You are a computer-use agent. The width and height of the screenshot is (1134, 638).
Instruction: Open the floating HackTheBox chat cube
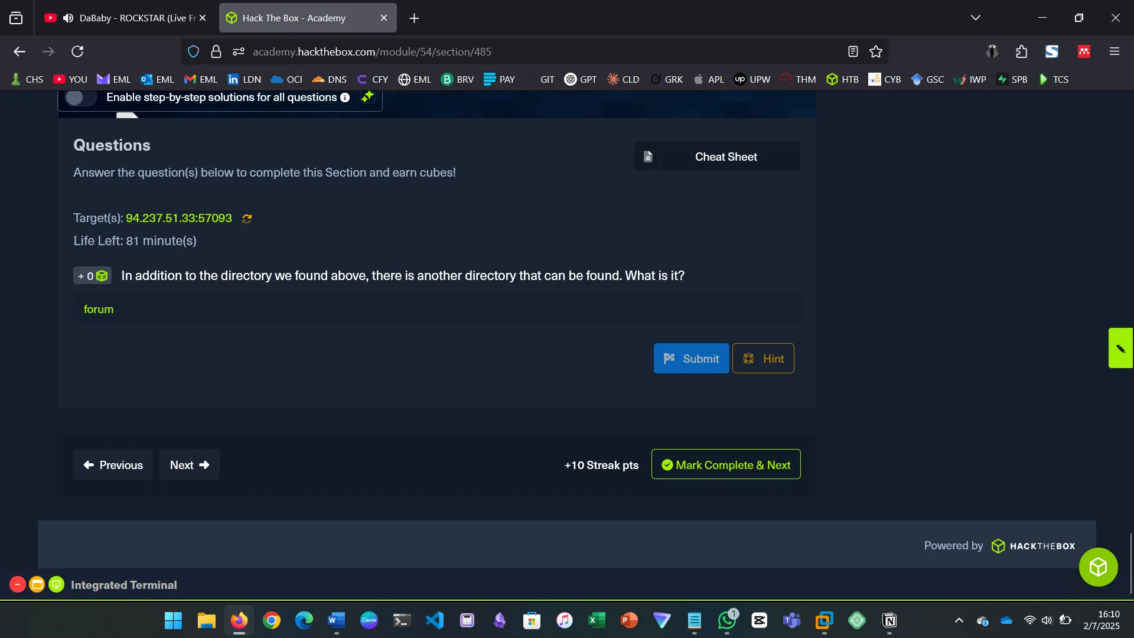(1098, 567)
